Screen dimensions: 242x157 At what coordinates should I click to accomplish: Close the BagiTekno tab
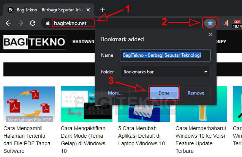tap(88, 10)
